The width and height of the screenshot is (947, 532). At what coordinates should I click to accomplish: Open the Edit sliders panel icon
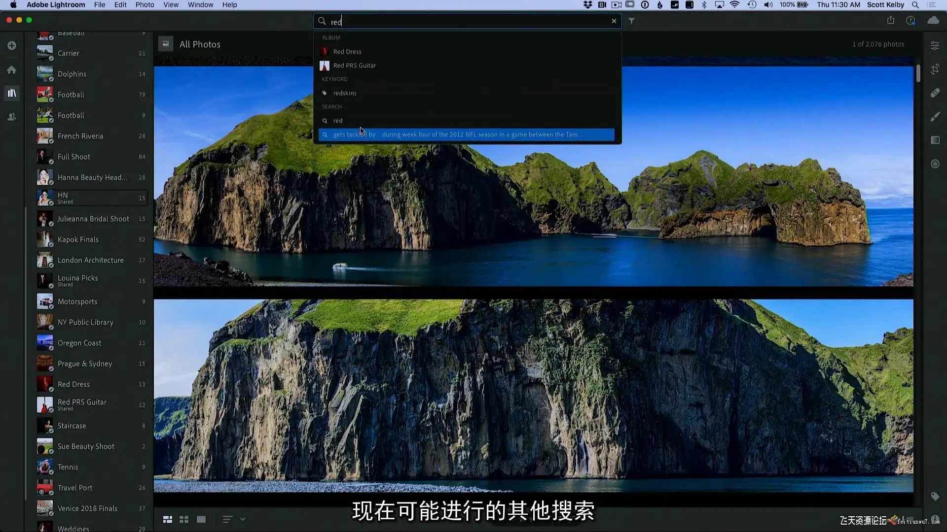[935, 45]
